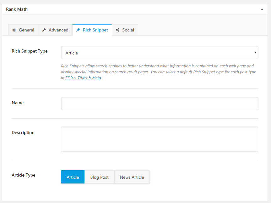Click the gear icon on General tab
The height and width of the screenshot is (203, 271).
(14, 30)
